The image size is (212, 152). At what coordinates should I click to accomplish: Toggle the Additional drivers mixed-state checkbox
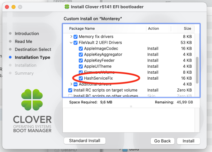76,84
